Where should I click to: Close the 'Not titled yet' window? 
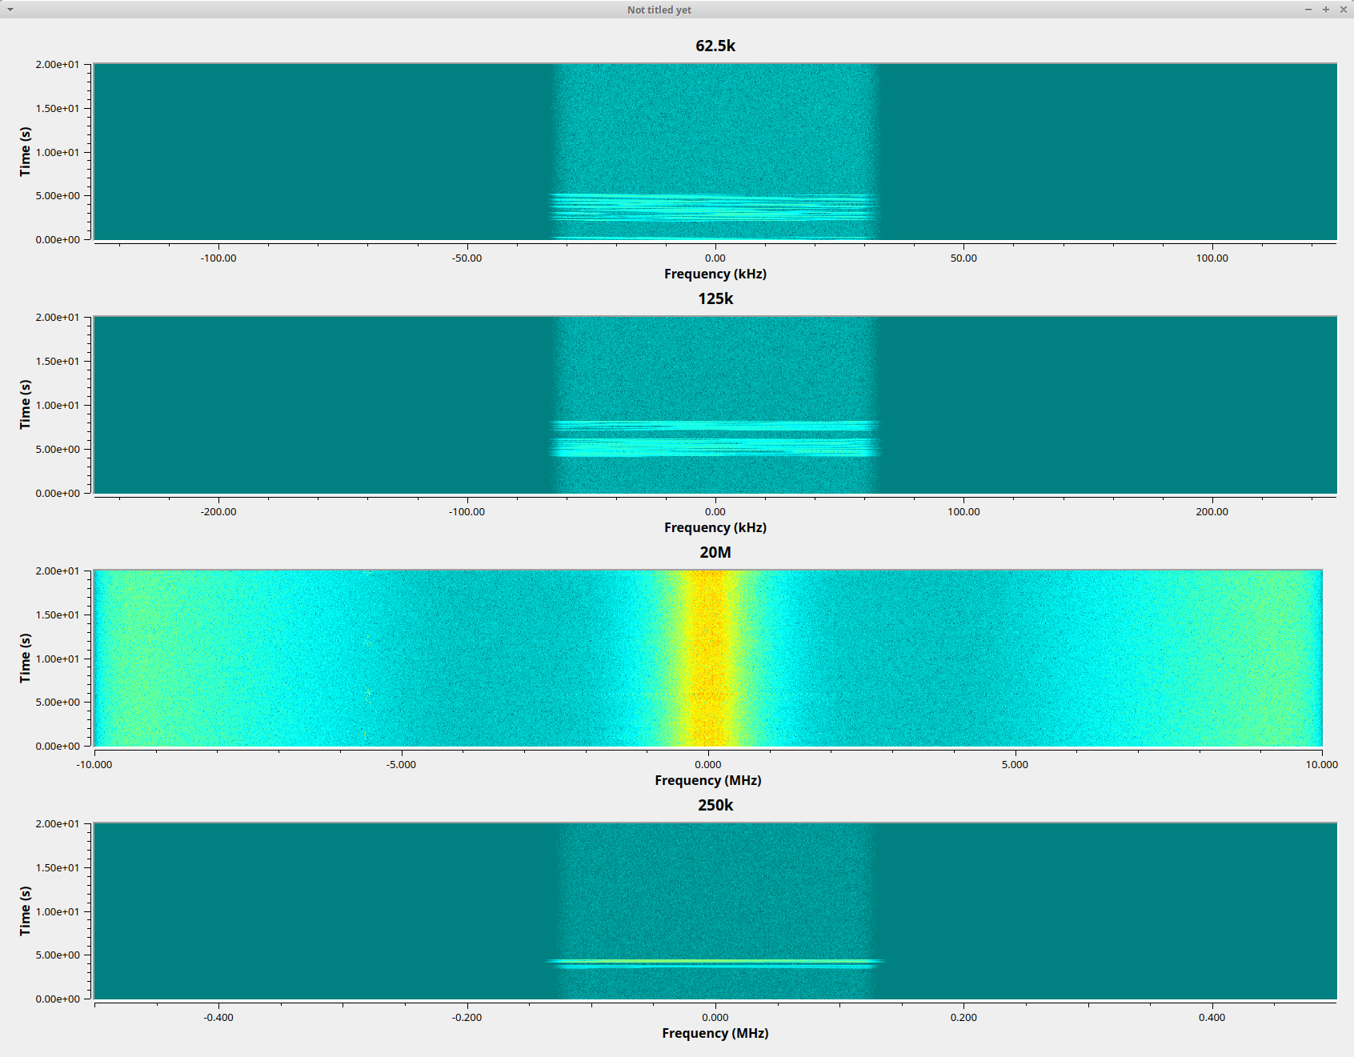pos(1344,10)
